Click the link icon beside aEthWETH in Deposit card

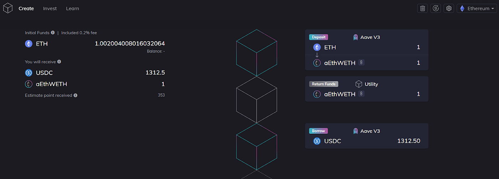click(361, 63)
